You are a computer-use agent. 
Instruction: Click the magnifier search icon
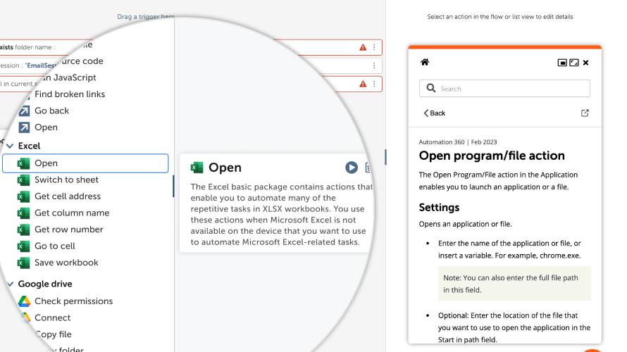click(430, 88)
